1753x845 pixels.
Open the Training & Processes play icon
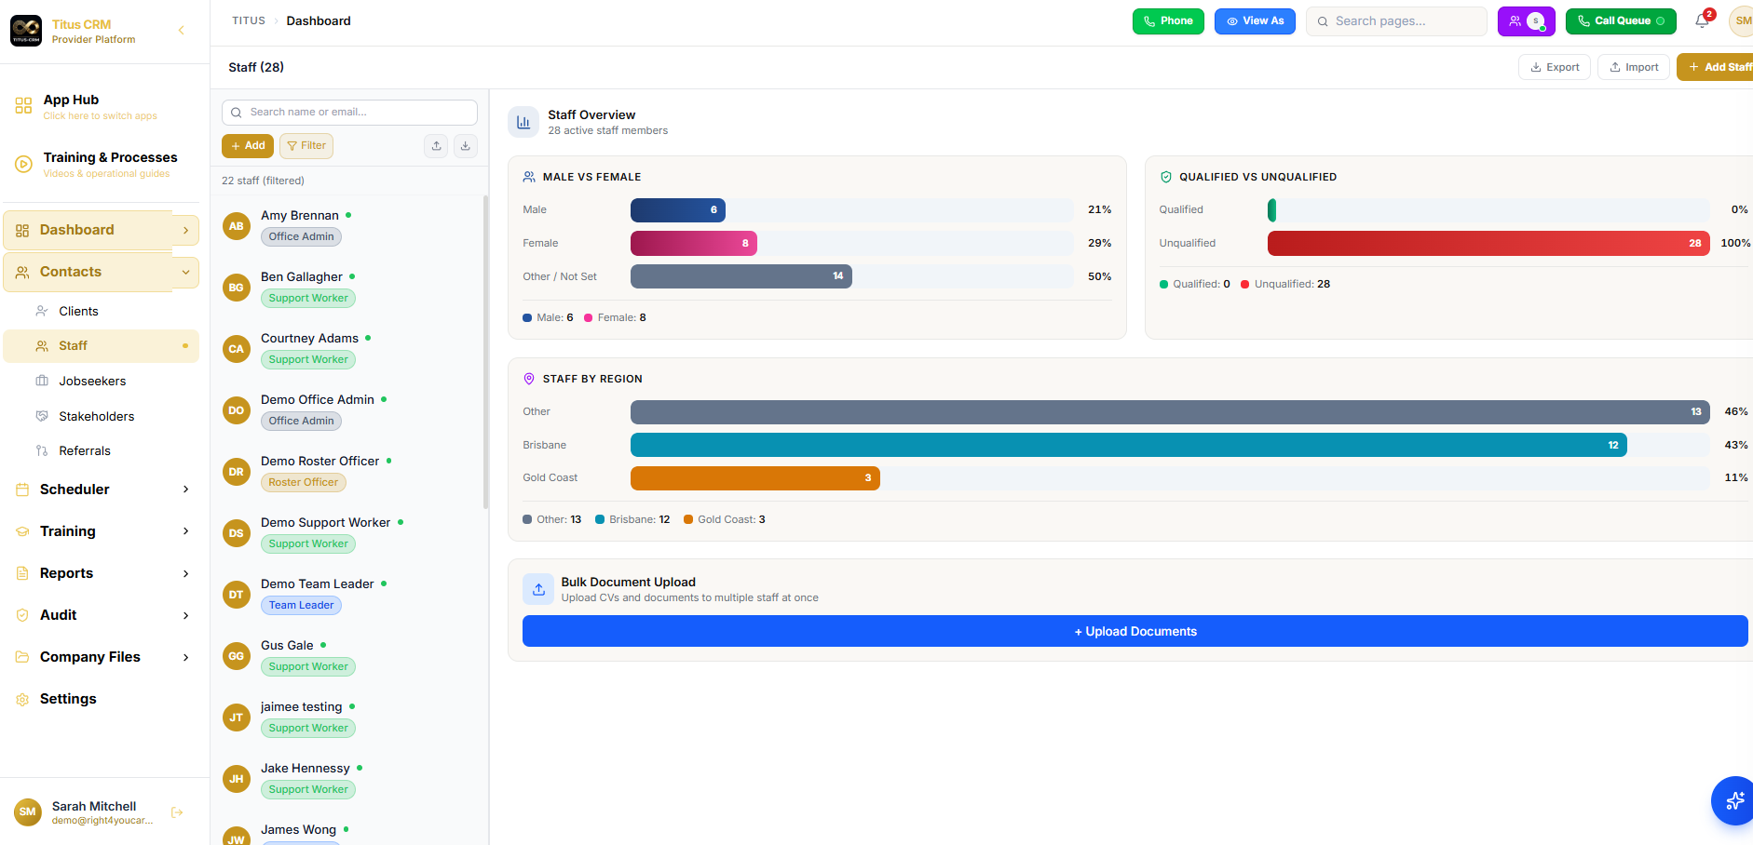[23, 165]
